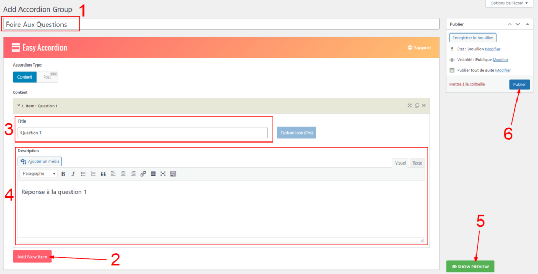Switch to the Visuel editor tab
Screen dimensions: 538x274
click(400, 163)
